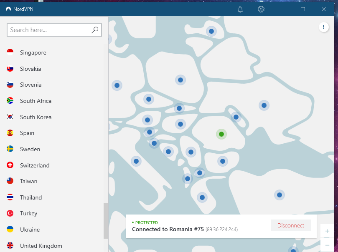This screenshot has width=338, height=252.
Task: Open the exclamation info button on map
Action: click(x=323, y=27)
